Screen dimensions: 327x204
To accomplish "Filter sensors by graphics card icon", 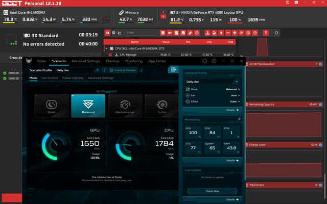I will pos(170,33).
